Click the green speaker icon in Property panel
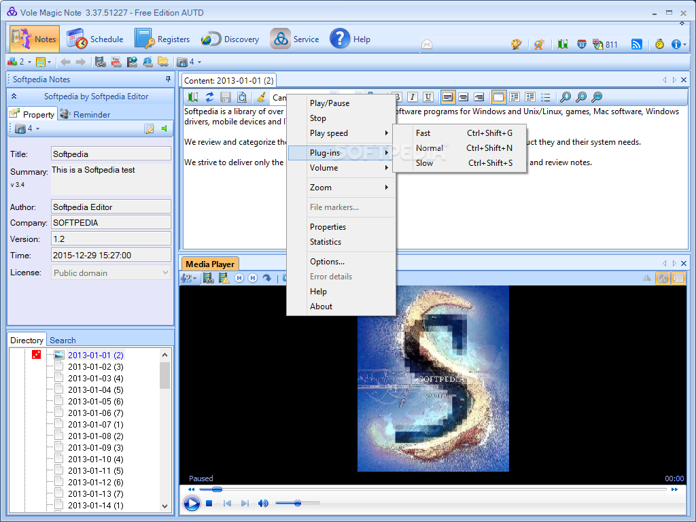This screenshot has width=696, height=522. tap(164, 128)
